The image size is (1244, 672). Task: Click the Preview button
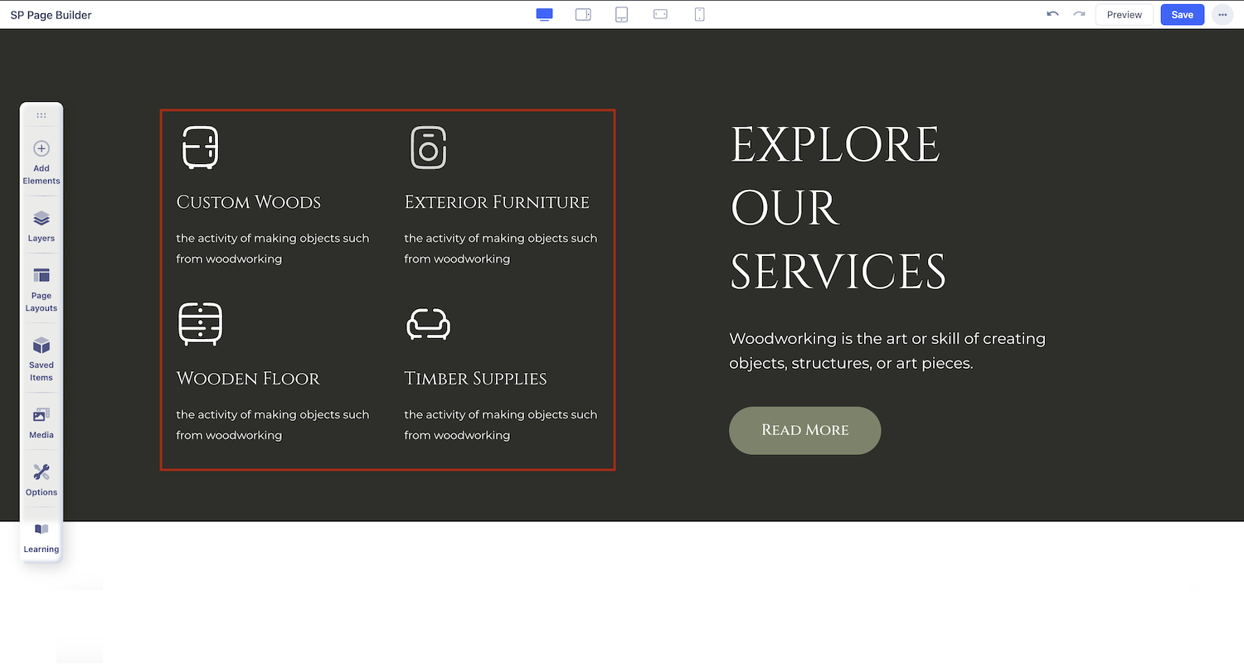(x=1125, y=15)
